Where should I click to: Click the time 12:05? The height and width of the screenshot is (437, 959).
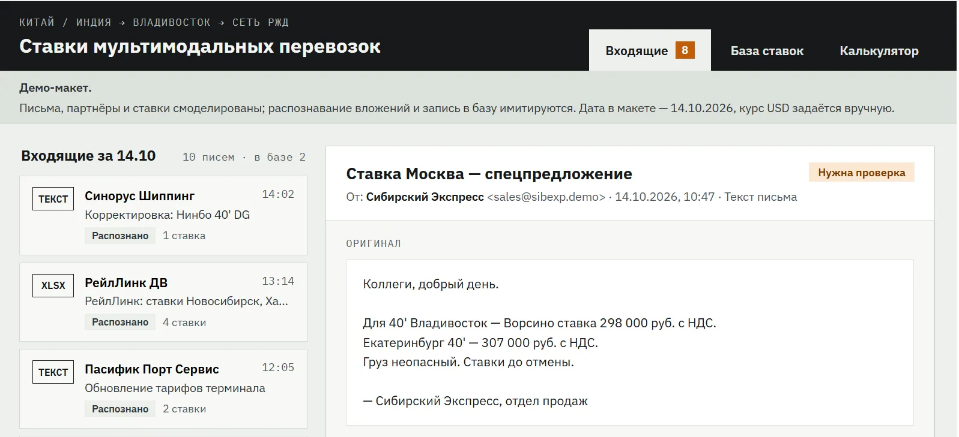(x=278, y=367)
